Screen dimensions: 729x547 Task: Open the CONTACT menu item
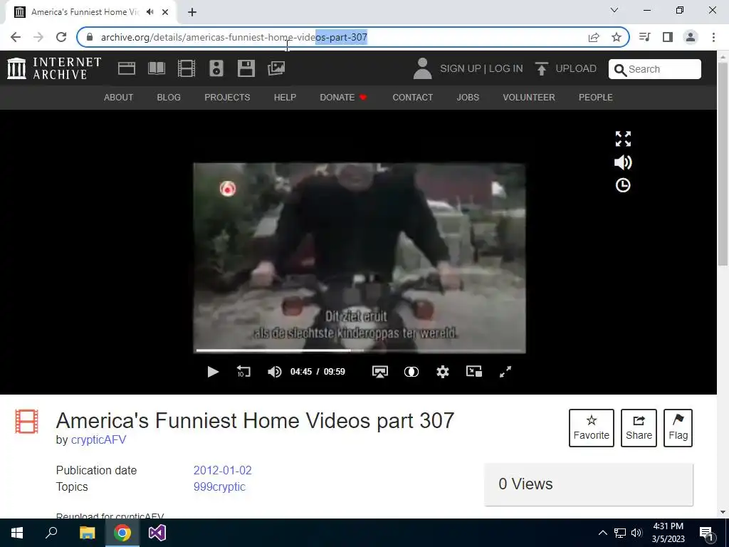(x=412, y=97)
